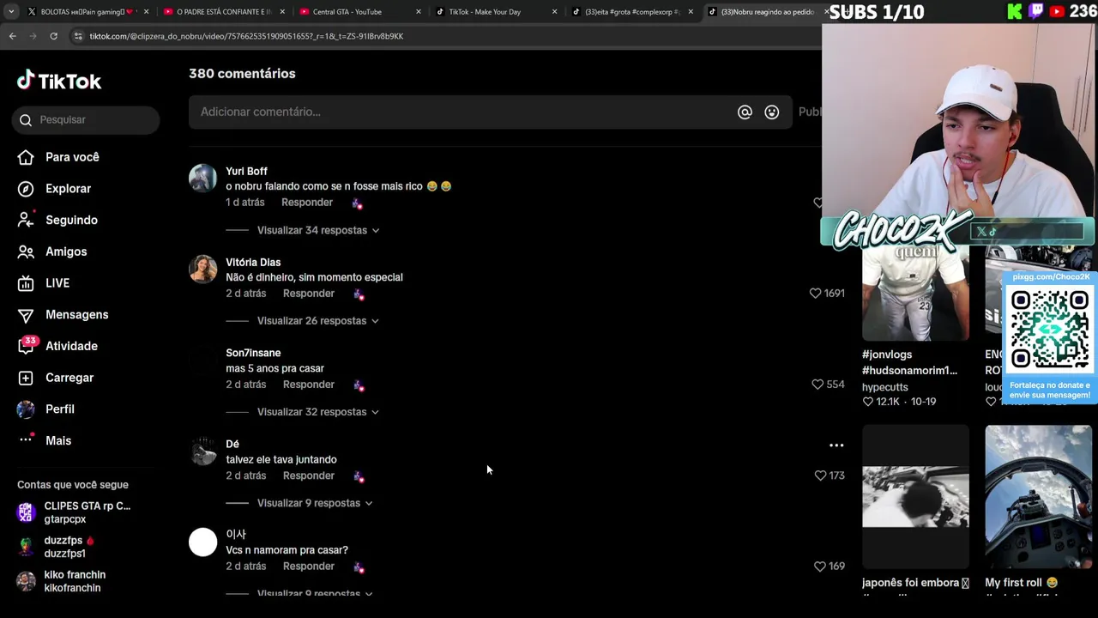This screenshot has width=1098, height=618.
Task: Open Son7insane username link
Action: (253, 353)
